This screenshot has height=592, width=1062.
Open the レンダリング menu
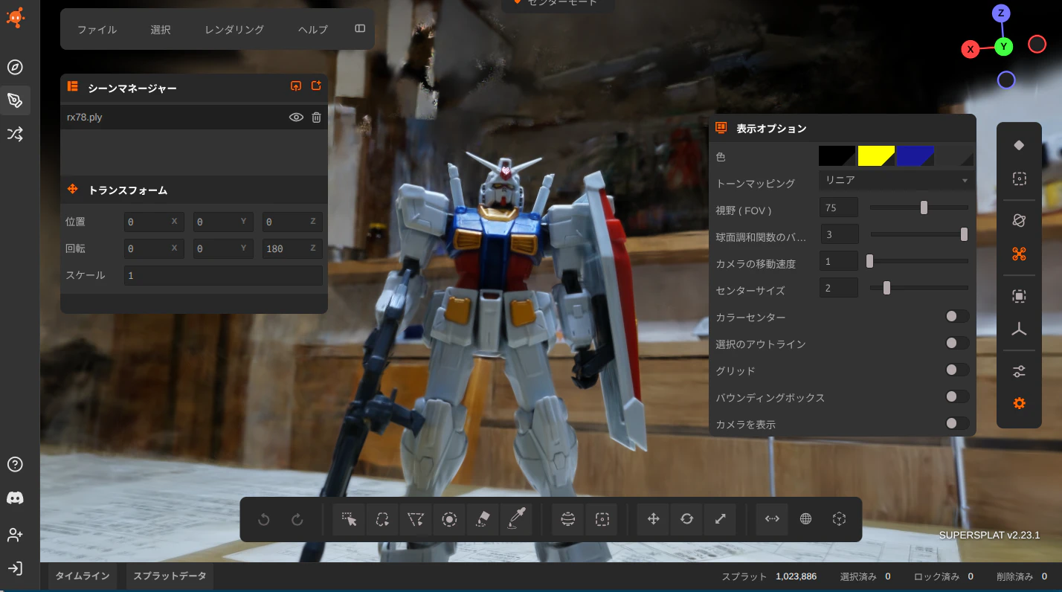[234, 30]
